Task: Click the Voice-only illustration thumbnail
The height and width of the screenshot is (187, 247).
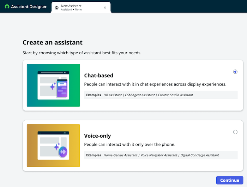Action: [x=53, y=146]
